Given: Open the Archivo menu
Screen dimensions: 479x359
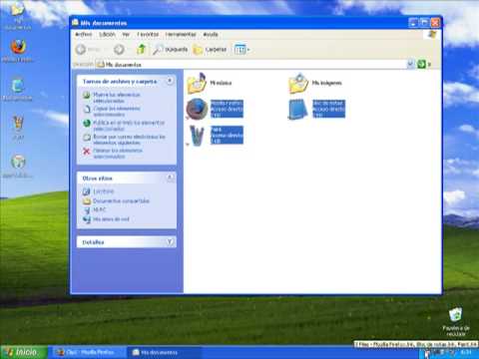Looking at the screenshot, I should [83, 34].
